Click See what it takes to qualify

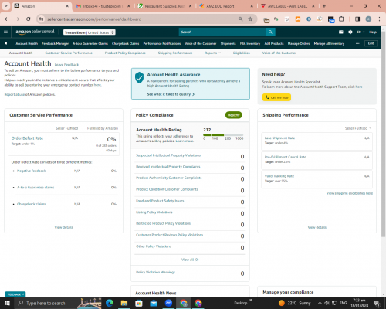(x=171, y=94)
